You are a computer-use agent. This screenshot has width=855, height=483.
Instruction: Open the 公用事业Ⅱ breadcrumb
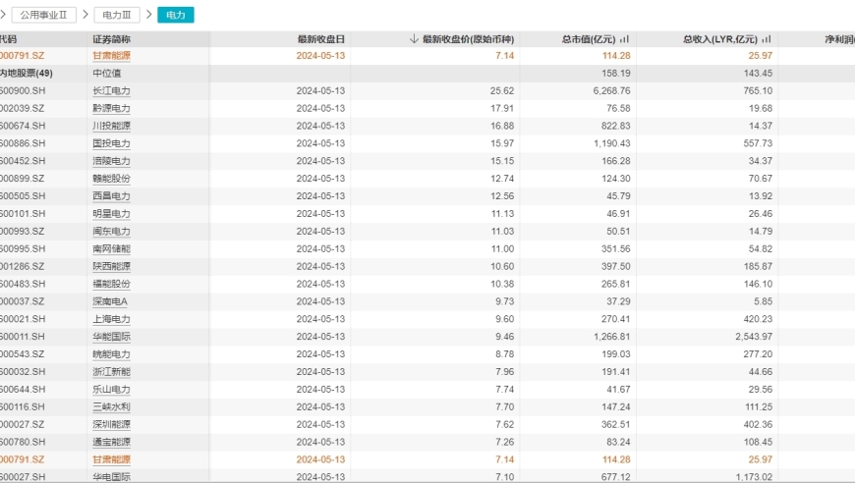point(43,15)
